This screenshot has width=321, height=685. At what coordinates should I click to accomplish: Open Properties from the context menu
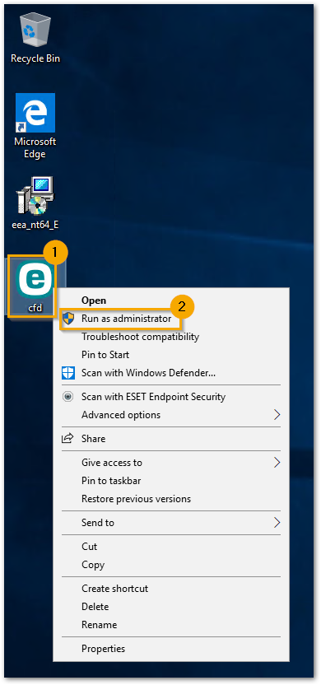point(171,649)
